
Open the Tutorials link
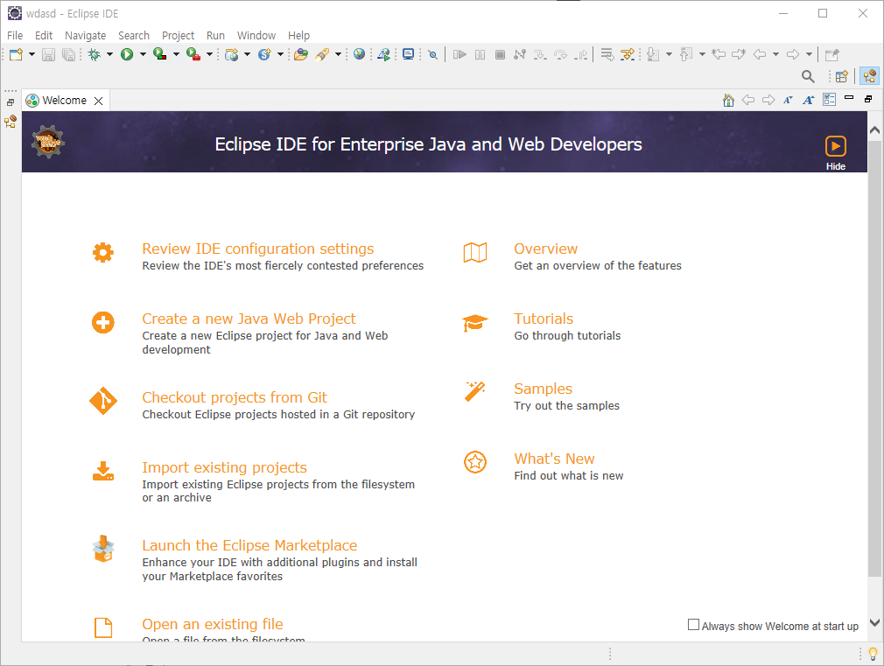[544, 319]
